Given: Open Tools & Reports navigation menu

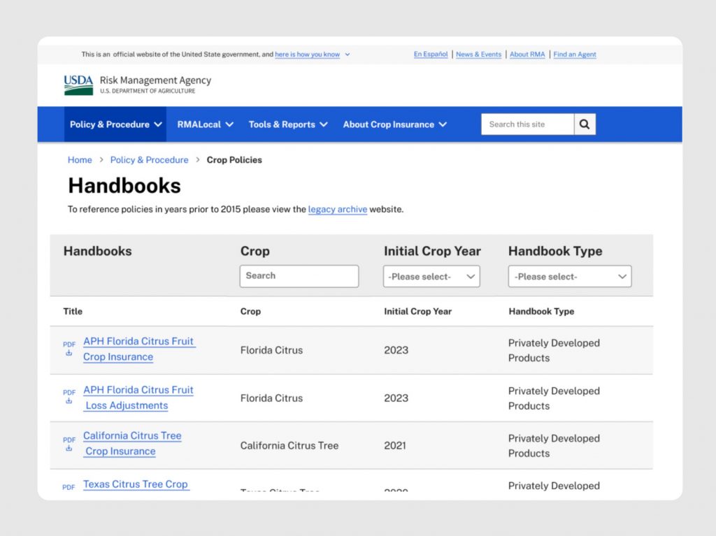Looking at the screenshot, I should point(287,124).
